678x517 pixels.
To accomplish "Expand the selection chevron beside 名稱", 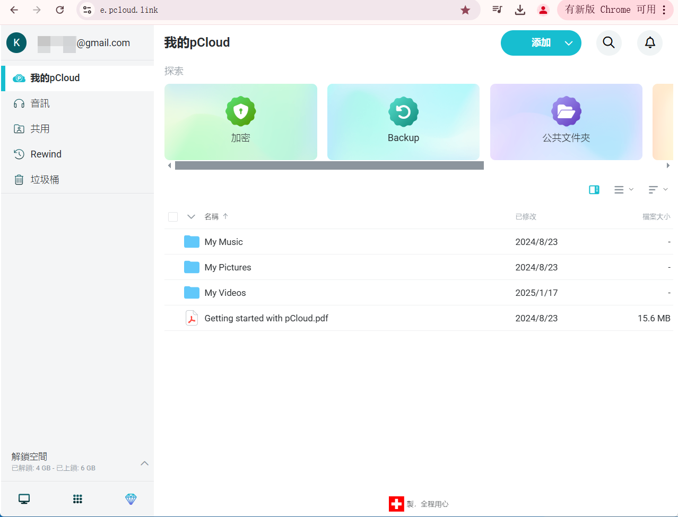I will (192, 216).
